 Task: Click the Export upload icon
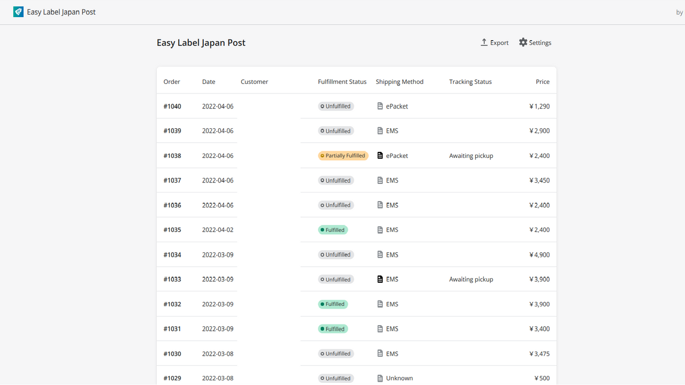coord(484,42)
